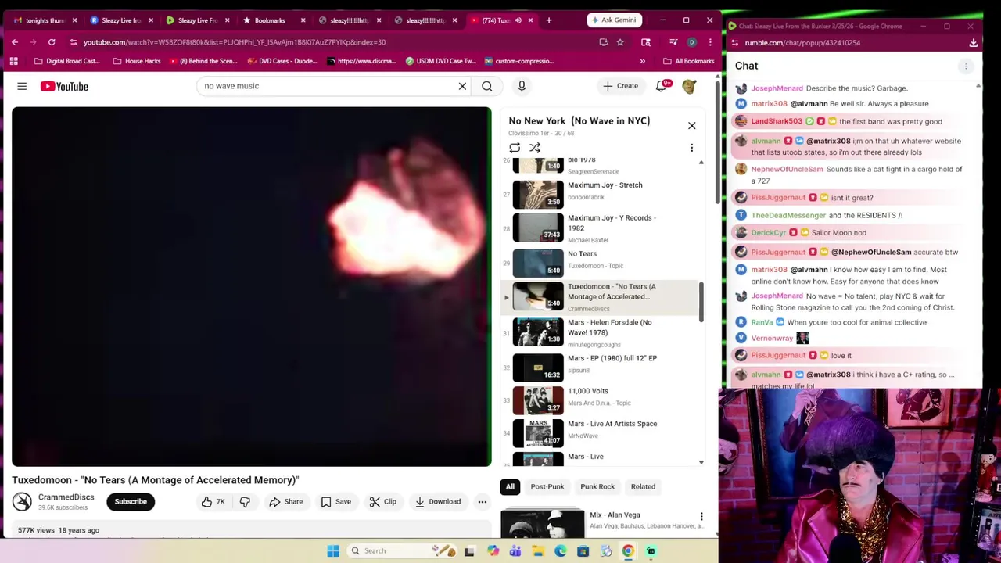Dislike the Tuxedomoon video

click(x=245, y=502)
